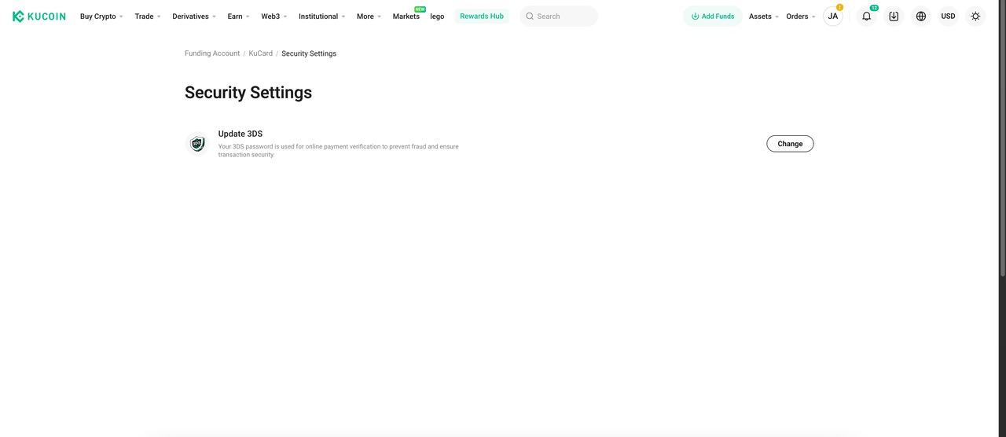Expand the Trade dropdown menu
The image size is (1006, 437).
148,17
